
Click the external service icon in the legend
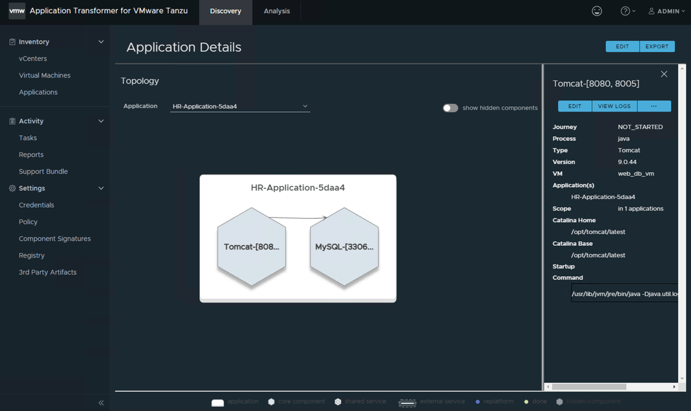407,401
